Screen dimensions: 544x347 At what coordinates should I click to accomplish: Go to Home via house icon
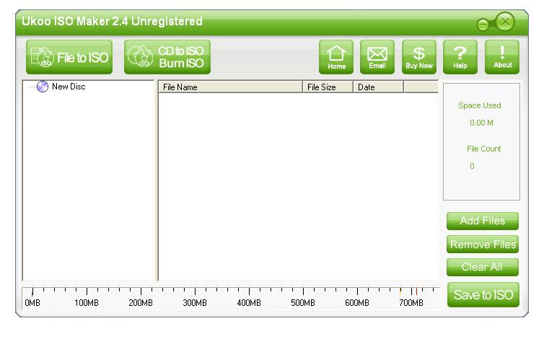(336, 57)
